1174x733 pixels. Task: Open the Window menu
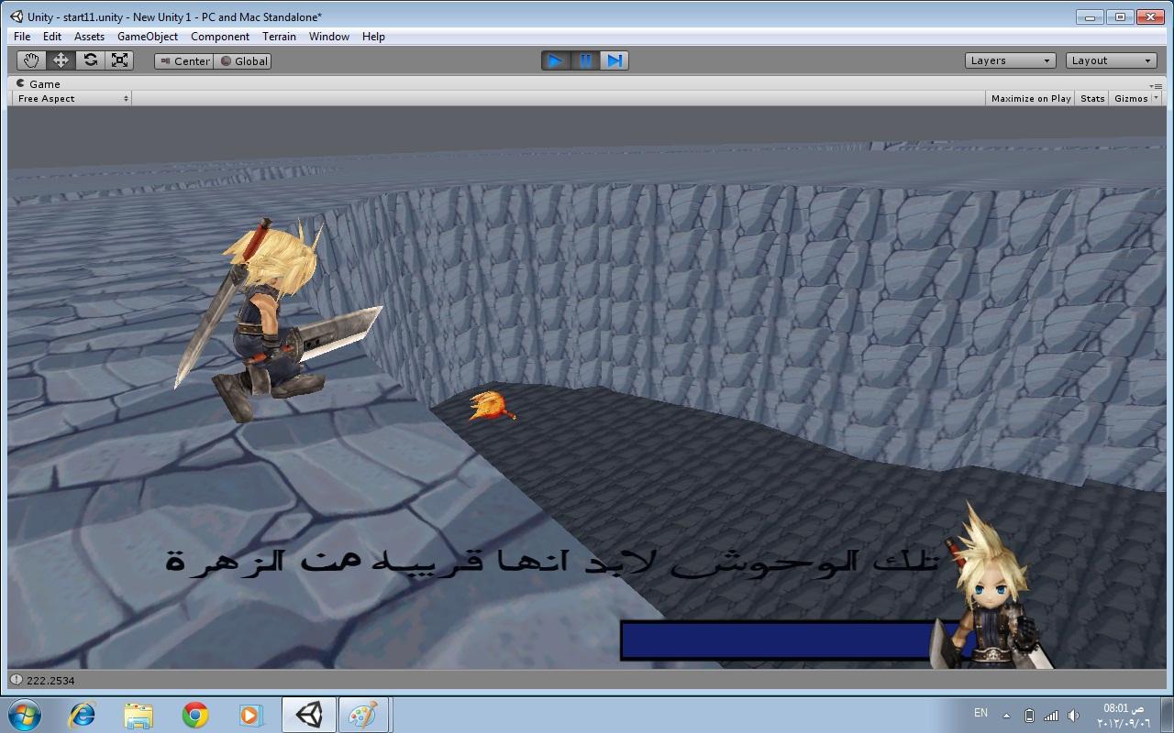(x=328, y=37)
